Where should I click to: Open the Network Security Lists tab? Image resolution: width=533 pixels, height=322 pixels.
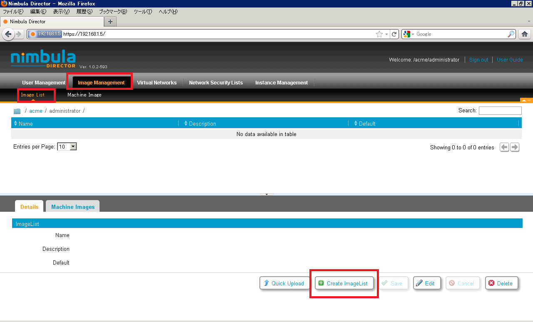pos(216,83)
